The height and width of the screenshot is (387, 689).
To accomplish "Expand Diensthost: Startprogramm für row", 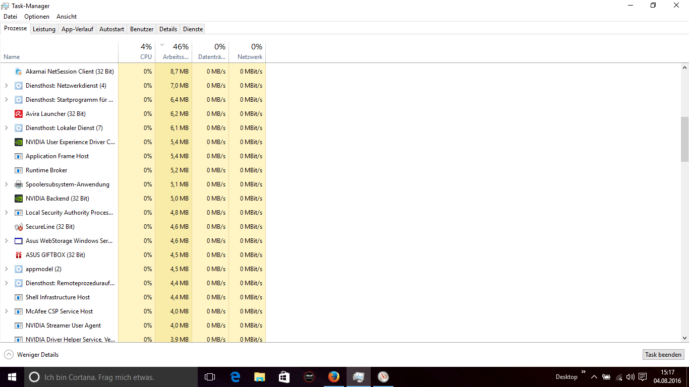I will pos(6,100).
